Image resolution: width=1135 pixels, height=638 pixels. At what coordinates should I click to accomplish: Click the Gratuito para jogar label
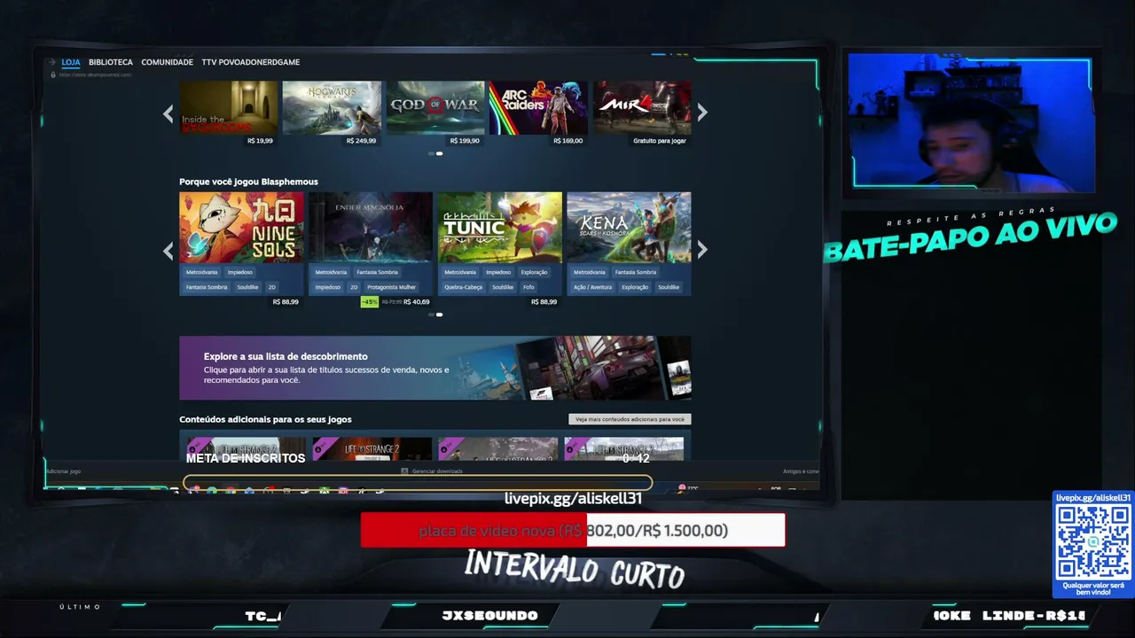click(660, 141)
